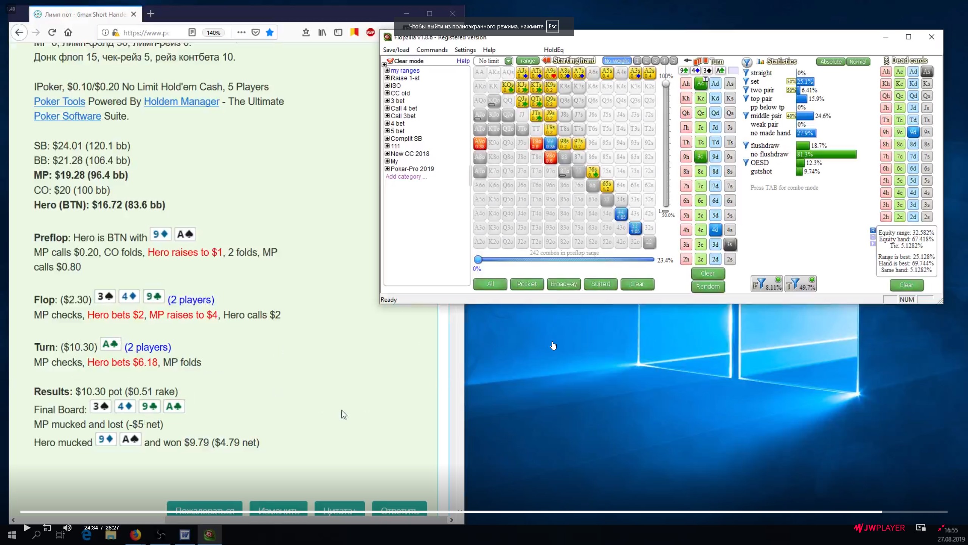This screenshot has height=545, width=968.
Task: Click the Dead cards skull icon
Action: [886, 61]
